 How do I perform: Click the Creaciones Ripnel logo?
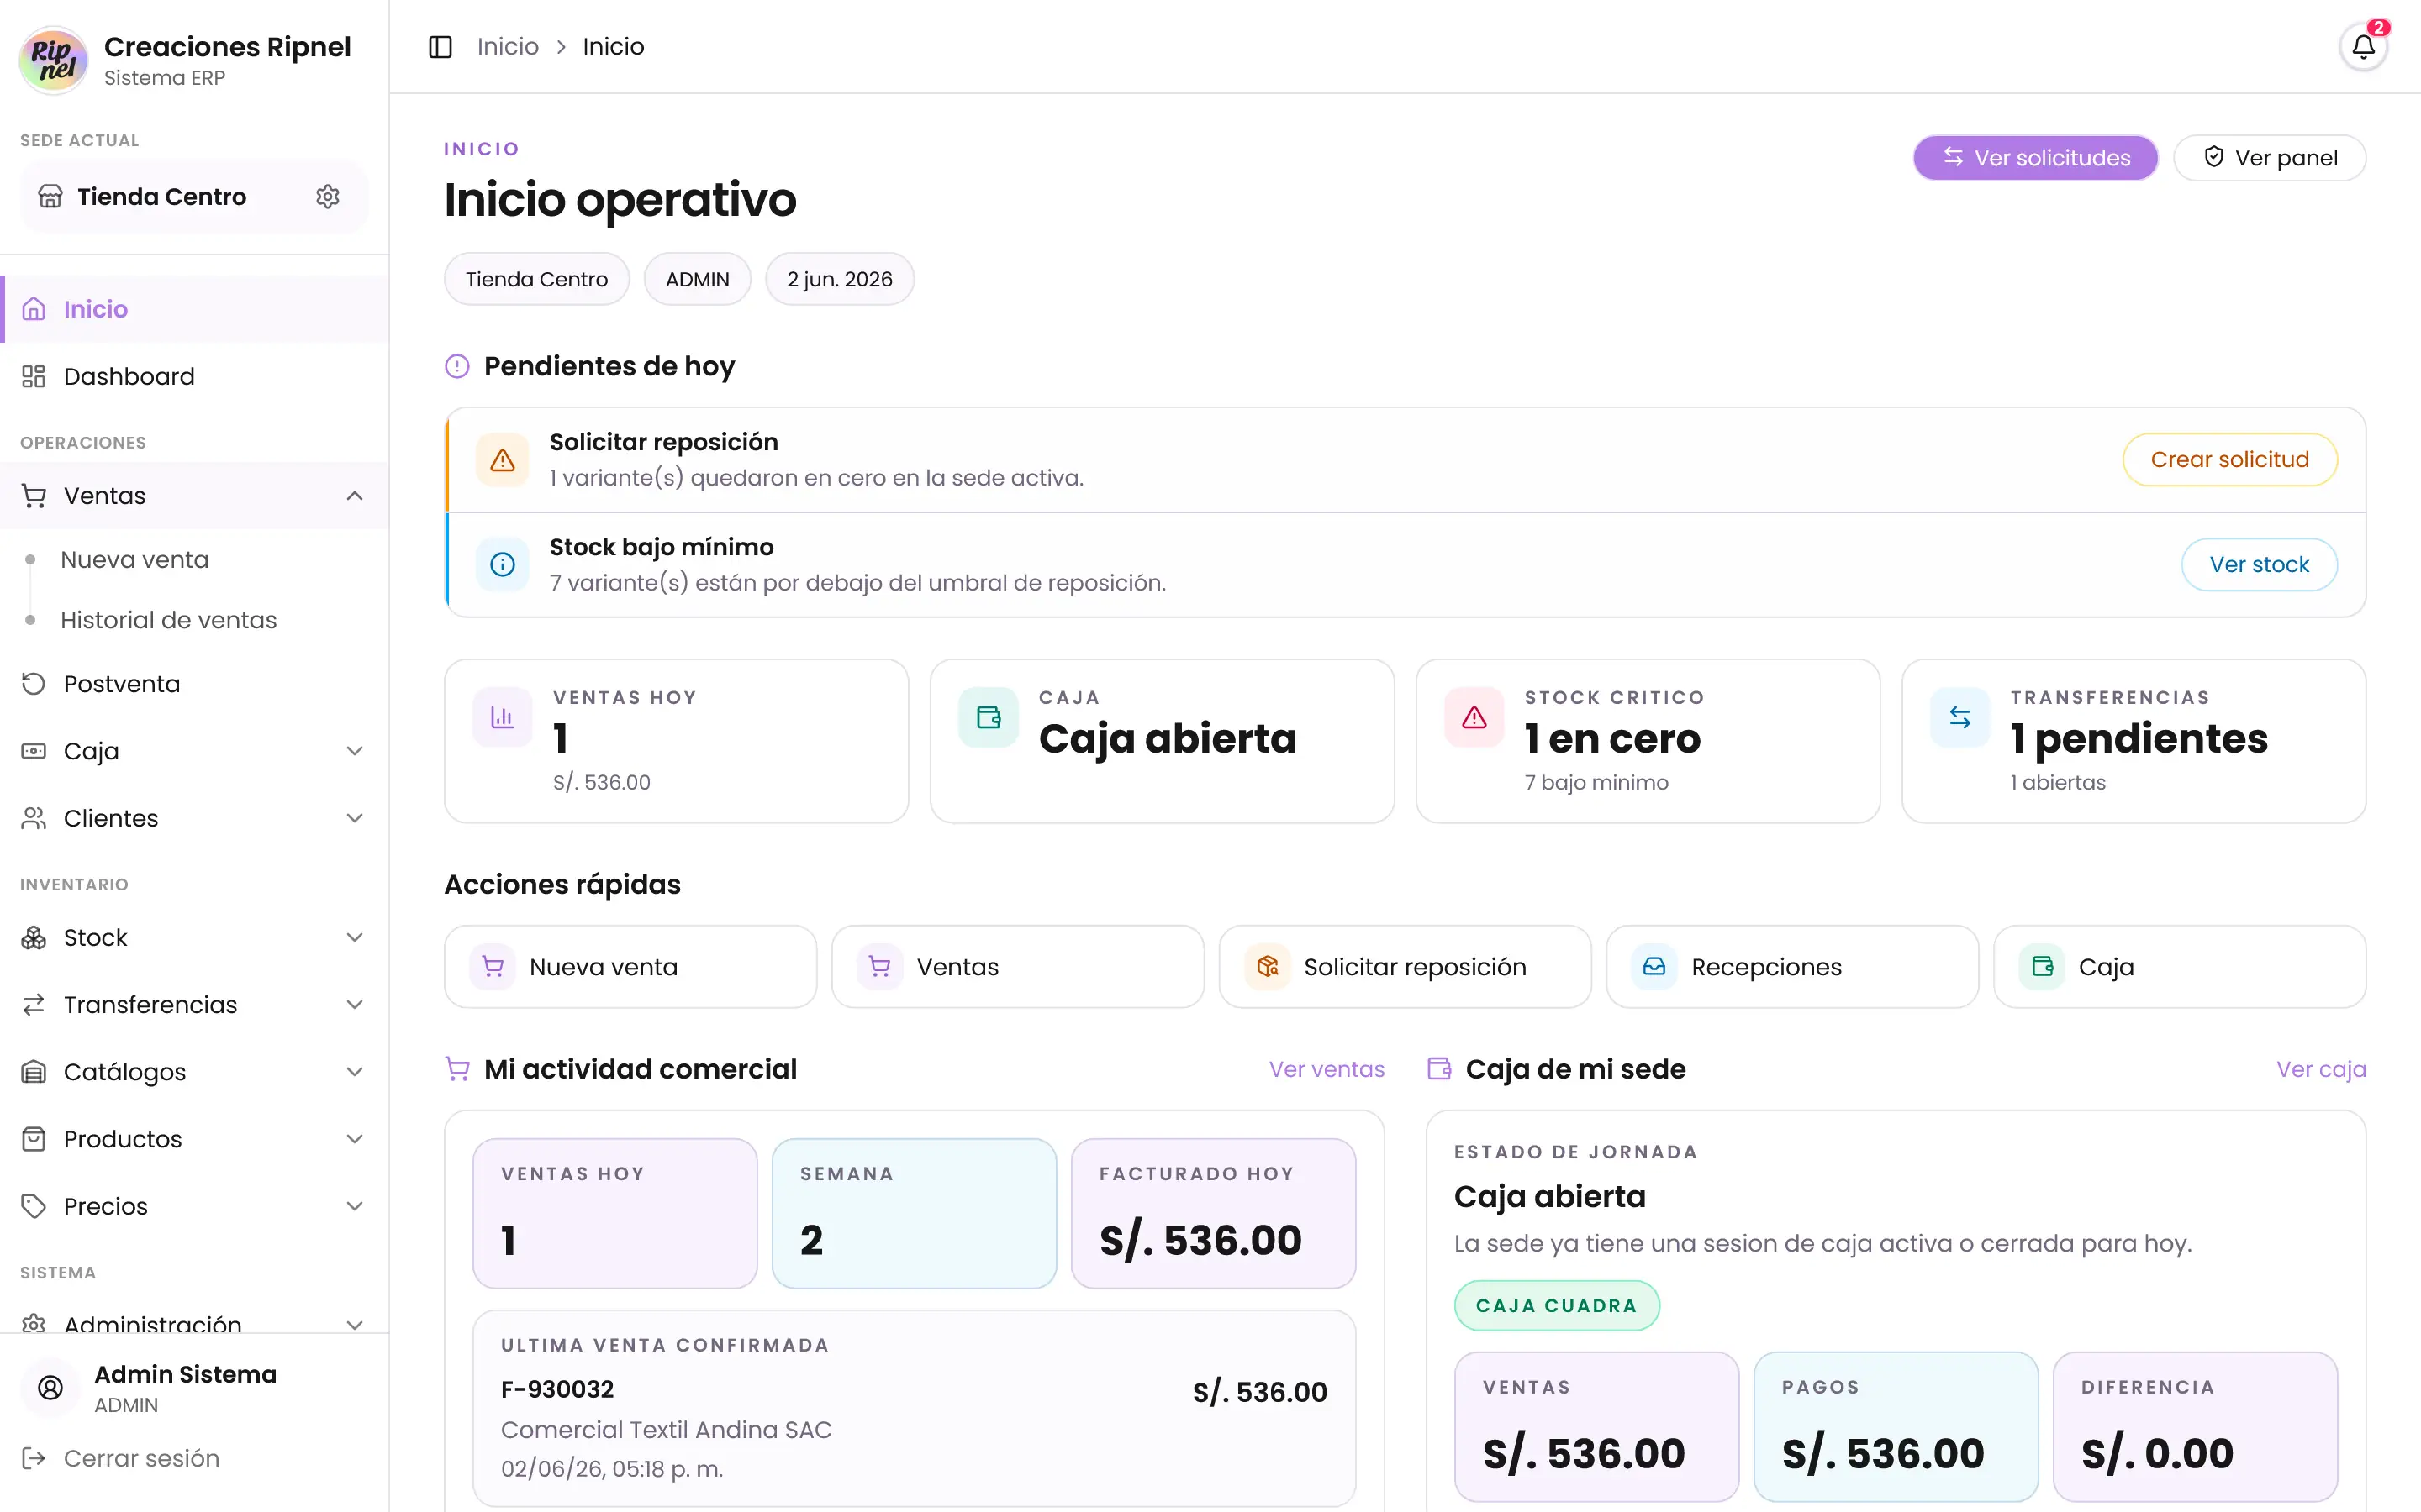(54, 60)
